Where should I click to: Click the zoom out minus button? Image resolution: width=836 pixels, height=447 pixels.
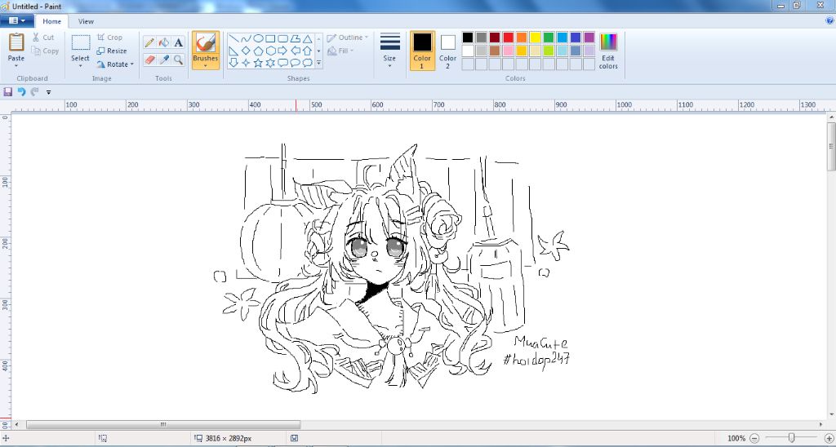pos(754,439)
